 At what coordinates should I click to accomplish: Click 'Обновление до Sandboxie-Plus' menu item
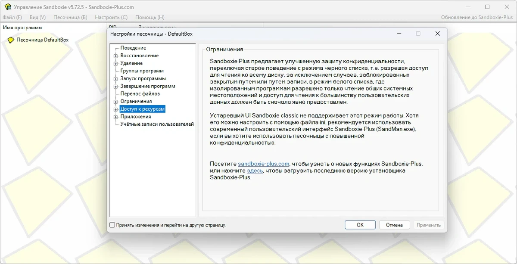pyautogui.click(x=477, y=17)
